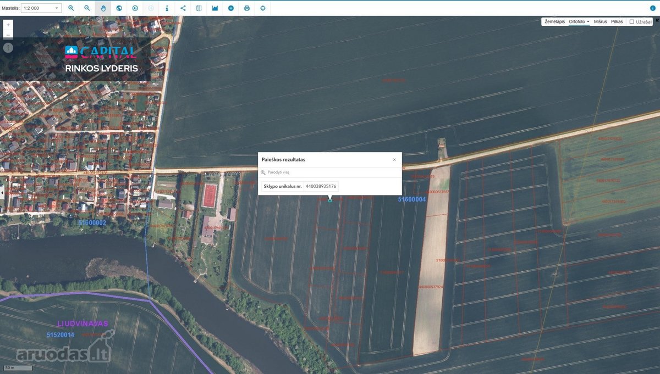Image resolution: width=660 pixels, height=374 pixels.
Task: Reset map orientation with north arrow
Action: (x=8, y=48)
